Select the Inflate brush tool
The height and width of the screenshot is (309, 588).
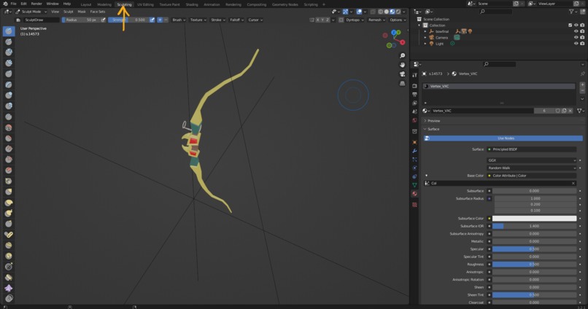[x=9, y=95]
